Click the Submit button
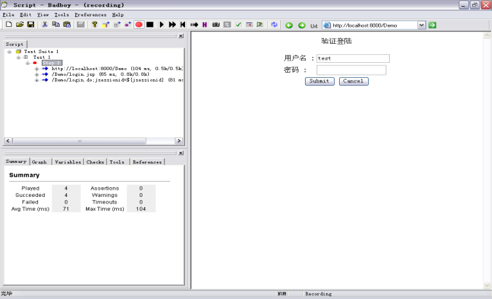This screenshot has height=299, width=492. (319, 81)
